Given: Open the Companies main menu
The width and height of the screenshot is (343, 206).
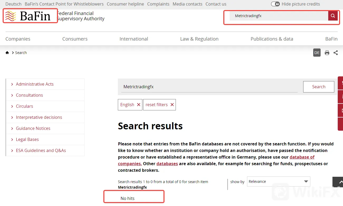Looking at the screenshot, I should [18, 39].
